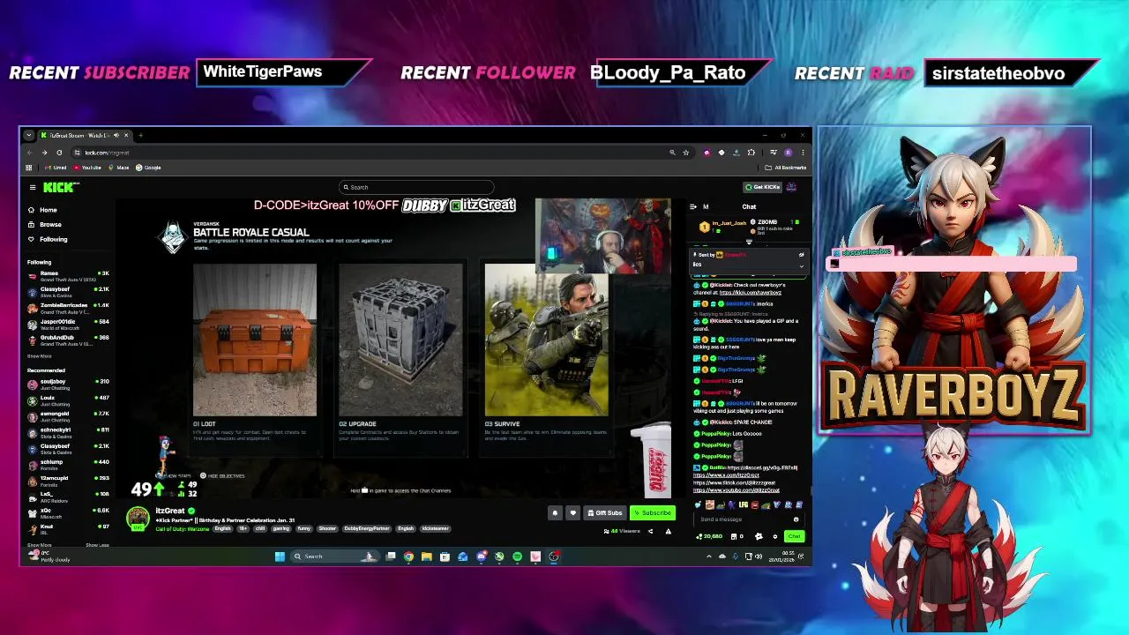
Task: Collapse list with Show Less
Action: pyautogui.click(x=97, y=545)
